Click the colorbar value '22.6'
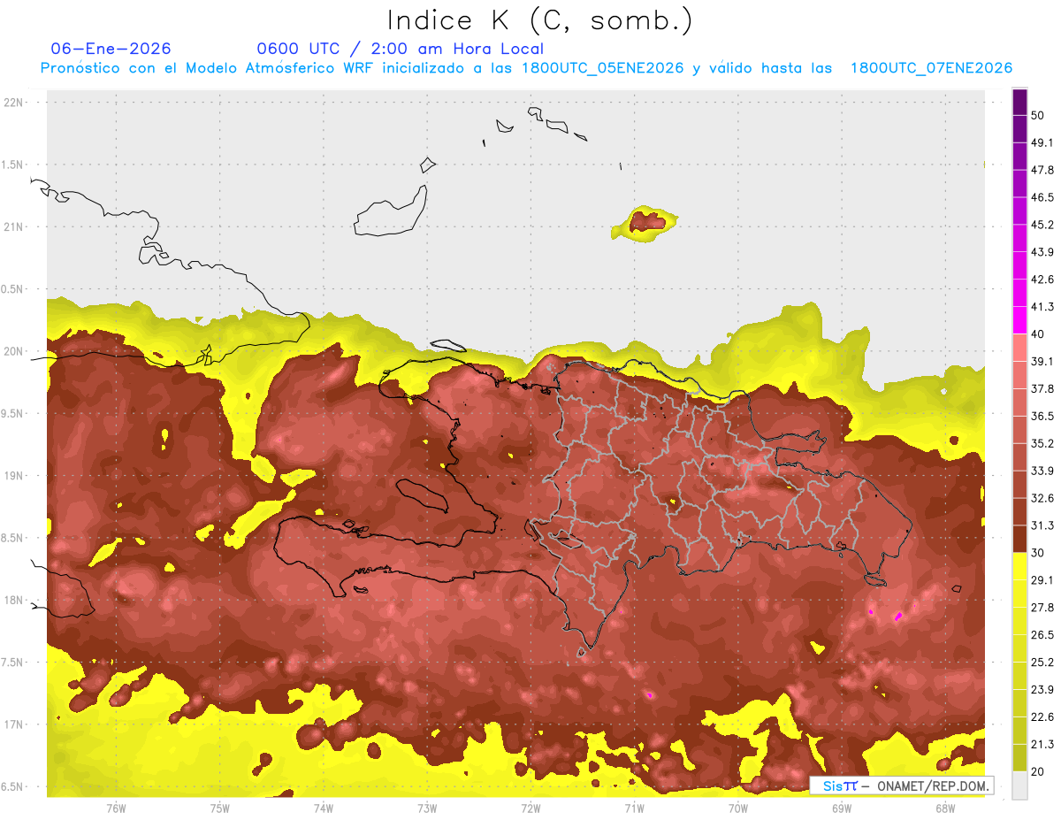 click(1042, 717)
